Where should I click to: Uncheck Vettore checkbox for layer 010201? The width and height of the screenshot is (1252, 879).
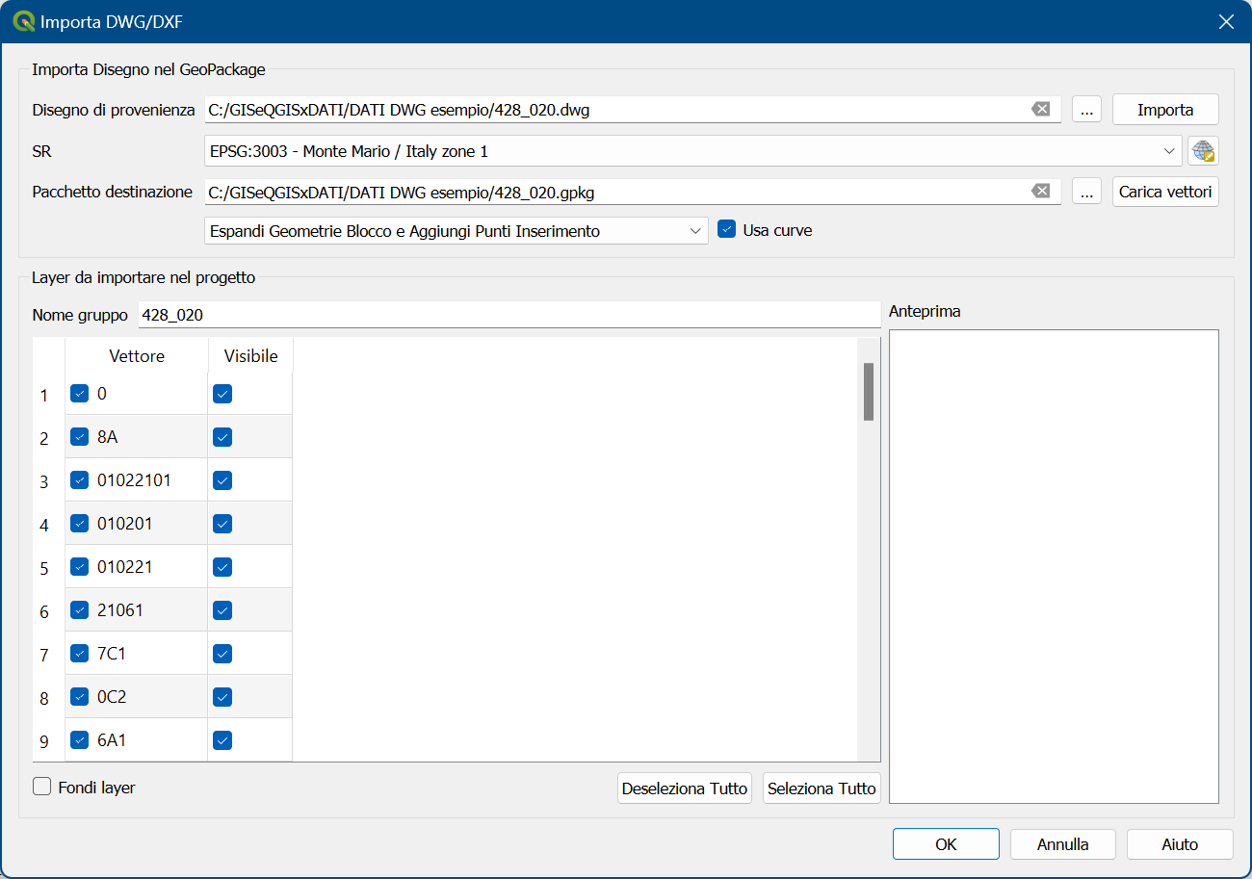[x=80, y=524]
